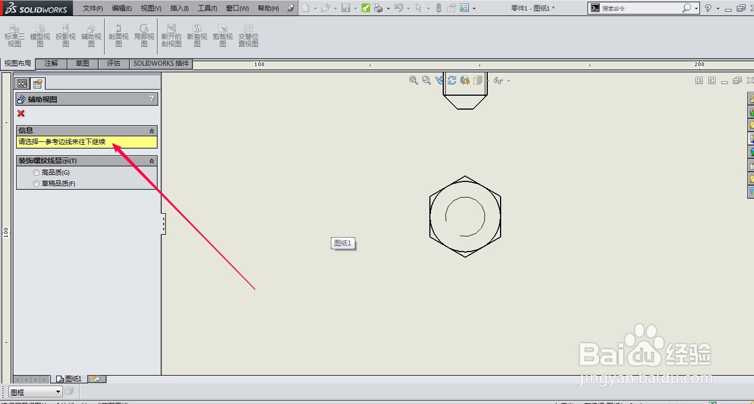Click Alternate Position View (交替位置视图) tool
754x404 pixels.
click(x=248, y=36)
